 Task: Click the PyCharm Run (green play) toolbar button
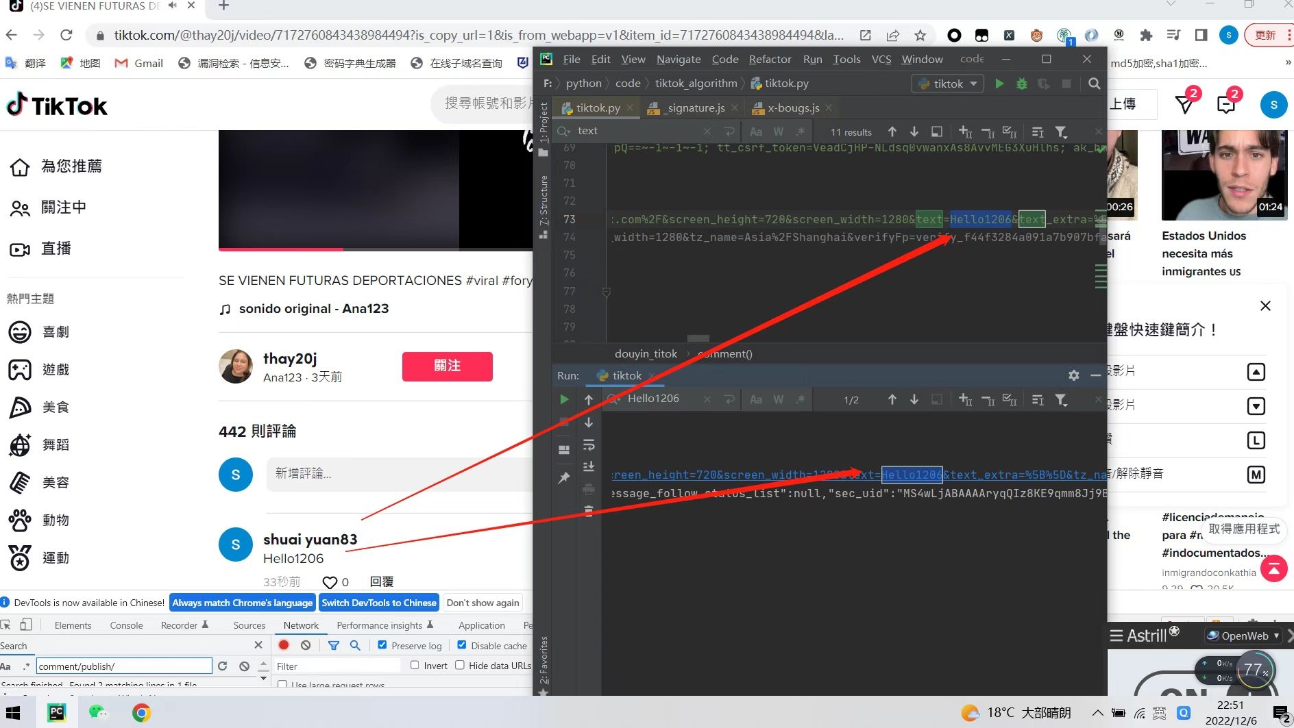(999, 84)
